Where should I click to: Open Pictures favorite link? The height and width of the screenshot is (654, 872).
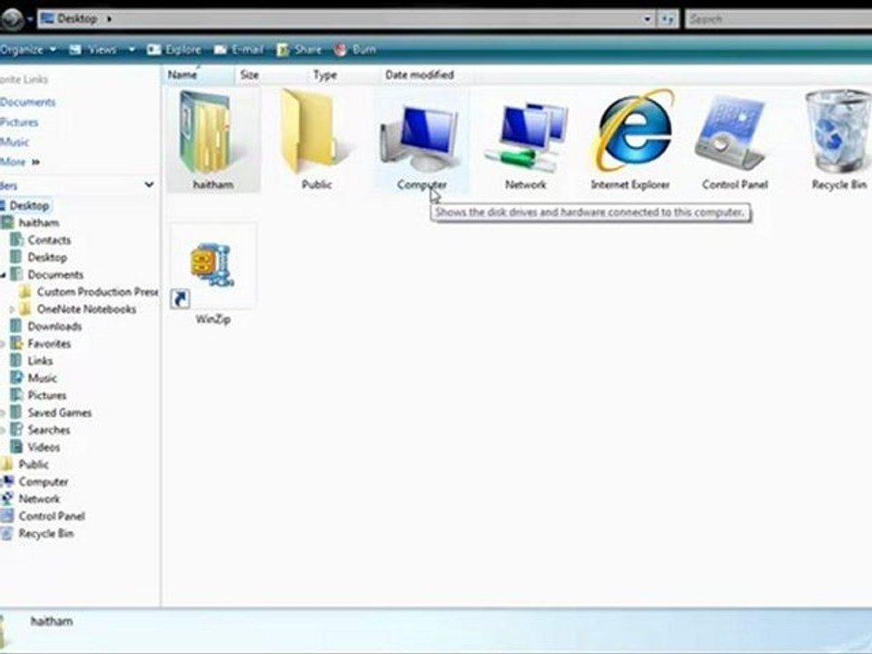click(x=19, y=123)
